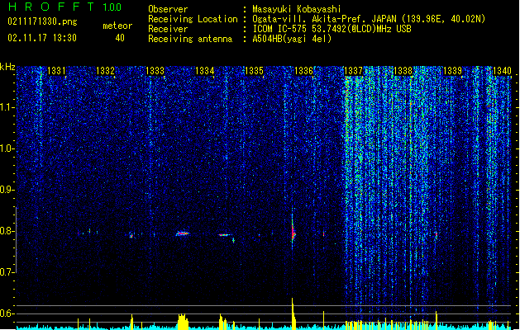Click the tallest yellow peak in the bottom power graph
The height and width of the screenshot is (330, 520).
[293, 313]
